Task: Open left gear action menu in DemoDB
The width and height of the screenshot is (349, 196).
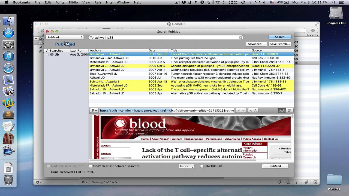Action: point(39,182)
